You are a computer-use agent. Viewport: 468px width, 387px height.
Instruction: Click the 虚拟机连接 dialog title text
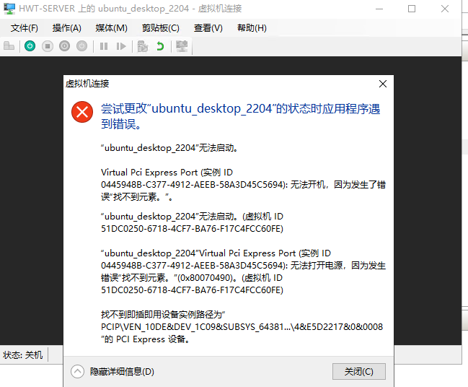coord(87,84)
